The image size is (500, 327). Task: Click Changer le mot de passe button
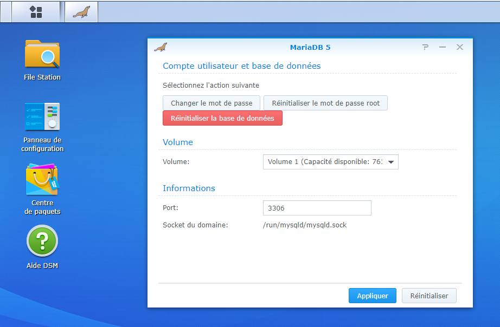[211, 103]
